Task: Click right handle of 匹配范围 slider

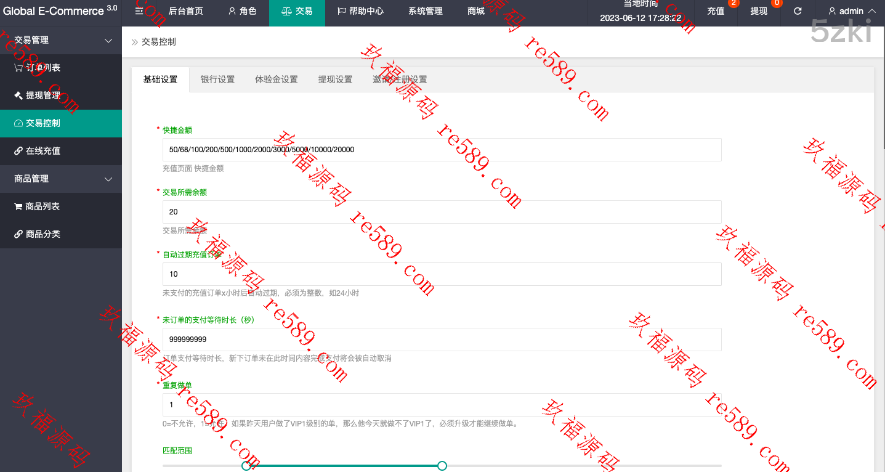Action: [x=442, y=466]
